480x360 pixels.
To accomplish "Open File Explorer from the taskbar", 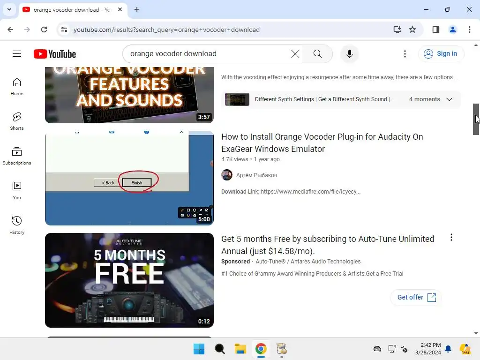I will [240, 349].
